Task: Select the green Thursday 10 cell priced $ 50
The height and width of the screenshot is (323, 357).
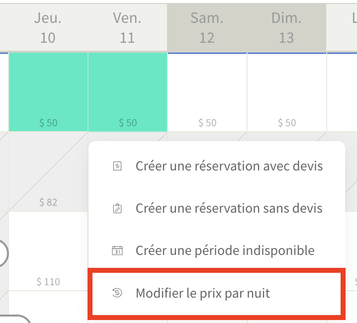Action: click(x=48, y=92)
